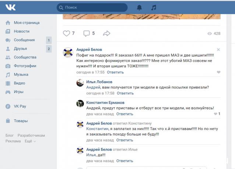Click the film icon beside Видео
This screenshot has height=169, width=235.
8,83
